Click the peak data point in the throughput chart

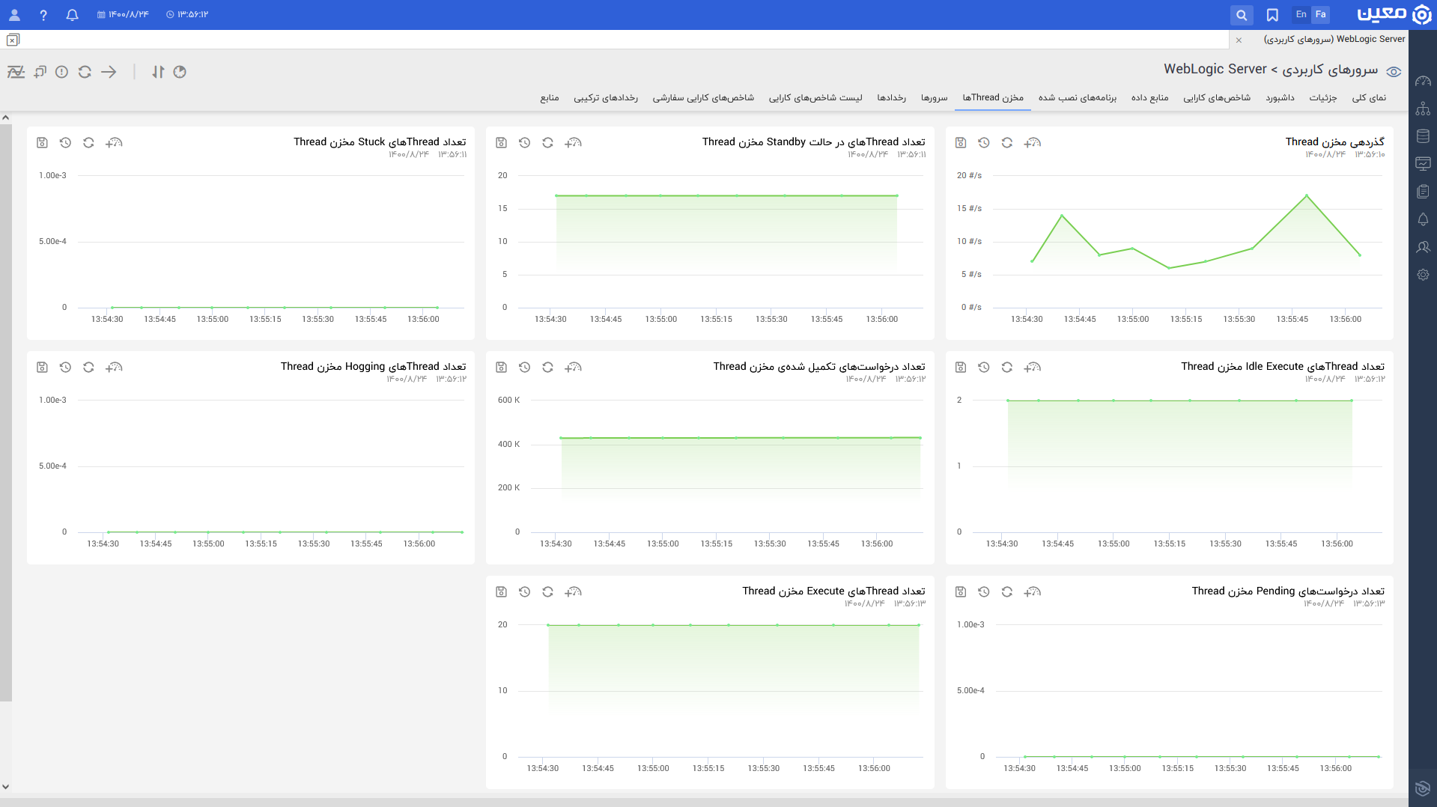(1307, 196)
